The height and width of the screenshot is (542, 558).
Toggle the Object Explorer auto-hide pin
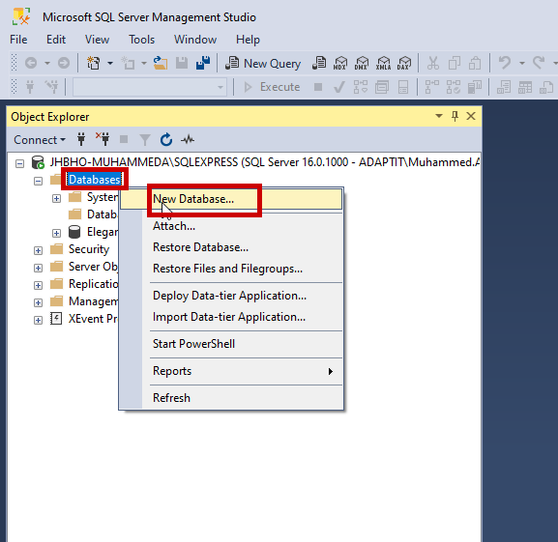pyautogui.click(x=455, y=116)
